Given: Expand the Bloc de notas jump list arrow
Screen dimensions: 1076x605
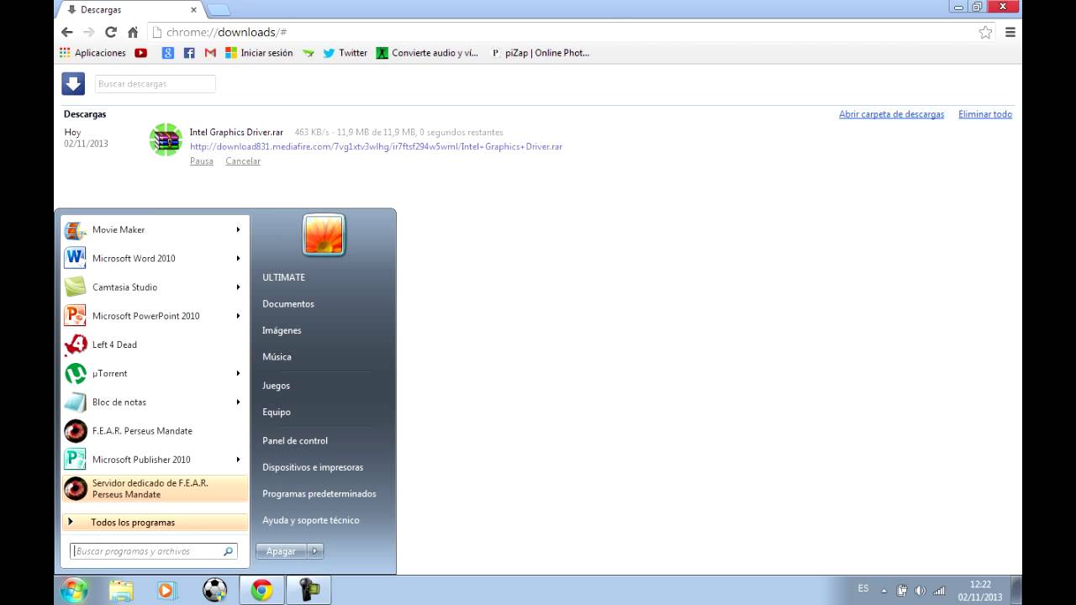Looking at the screenshot, I should point(238,402).
